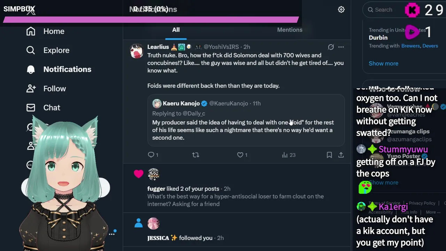
Task: Open the Chat envelope icon
Action: click(31, 108)
